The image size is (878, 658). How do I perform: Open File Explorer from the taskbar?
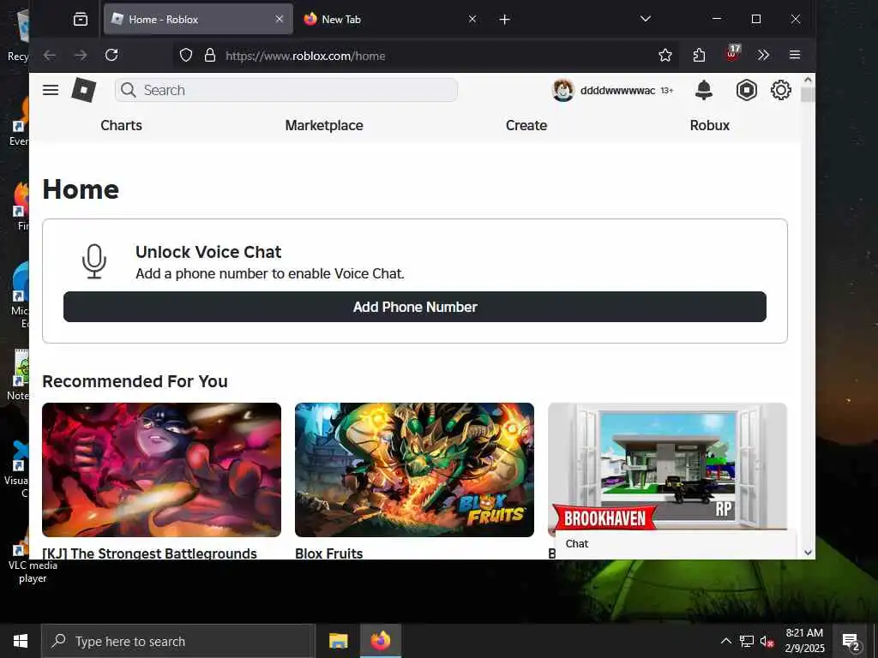click(338, 641)
